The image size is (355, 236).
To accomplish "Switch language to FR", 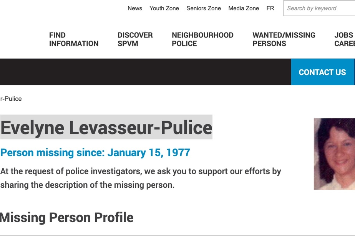I will pyautogui.click(x=270, y=8).
